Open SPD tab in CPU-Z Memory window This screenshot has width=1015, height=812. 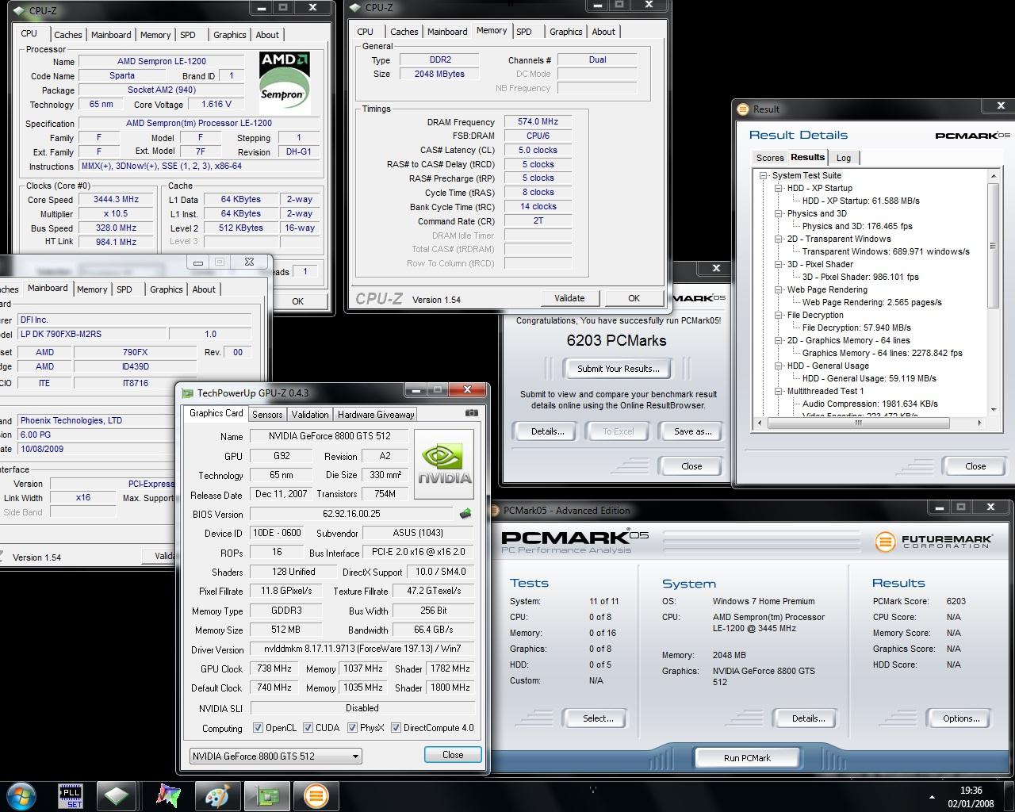(x=524, y=32)
